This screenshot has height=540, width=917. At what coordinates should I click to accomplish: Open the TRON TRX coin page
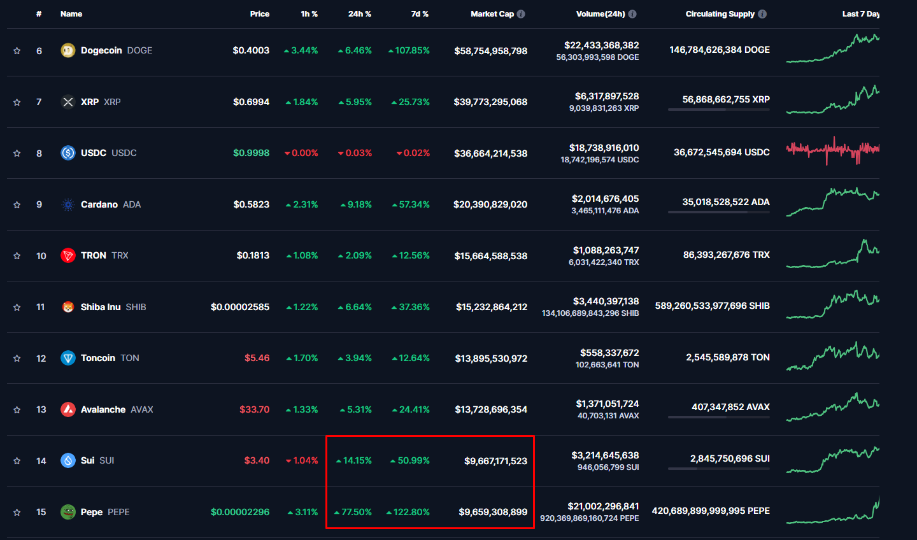[x=104, y=255]
